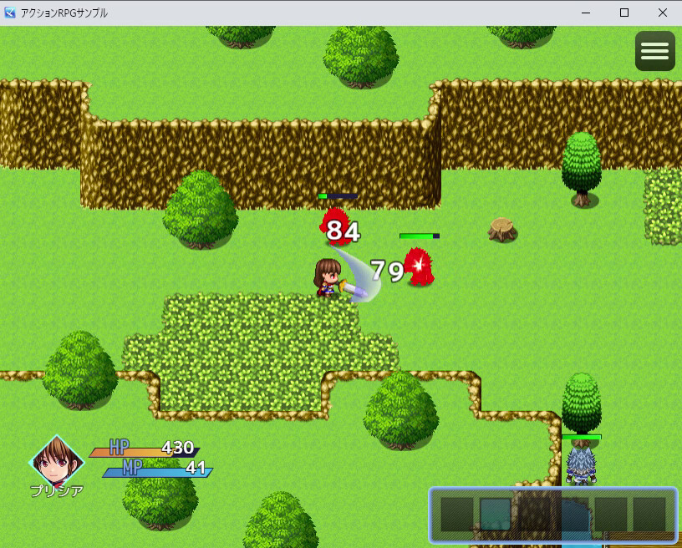The height and width of the screenshot is (548, 682).
Task: Select the highlighted second hotbar slot
Action: click(x=495, y=515)
